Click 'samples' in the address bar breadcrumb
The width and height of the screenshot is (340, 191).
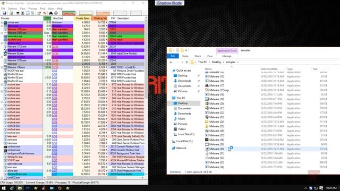231,62
